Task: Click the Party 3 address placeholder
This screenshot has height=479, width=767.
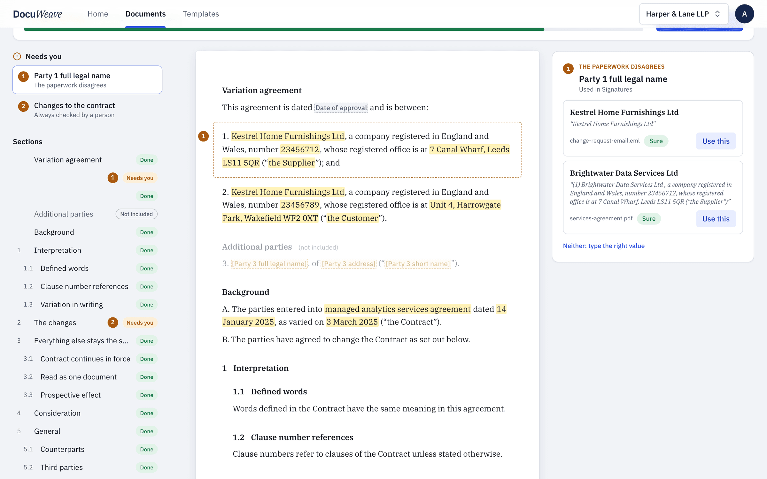Action: (x=348, y=263)
